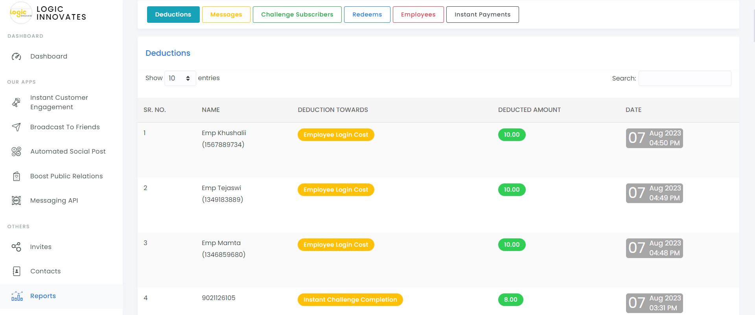Screen dimensions: 755x315
Task: Open the Show entries dropdown
Action: pos(180,78)
